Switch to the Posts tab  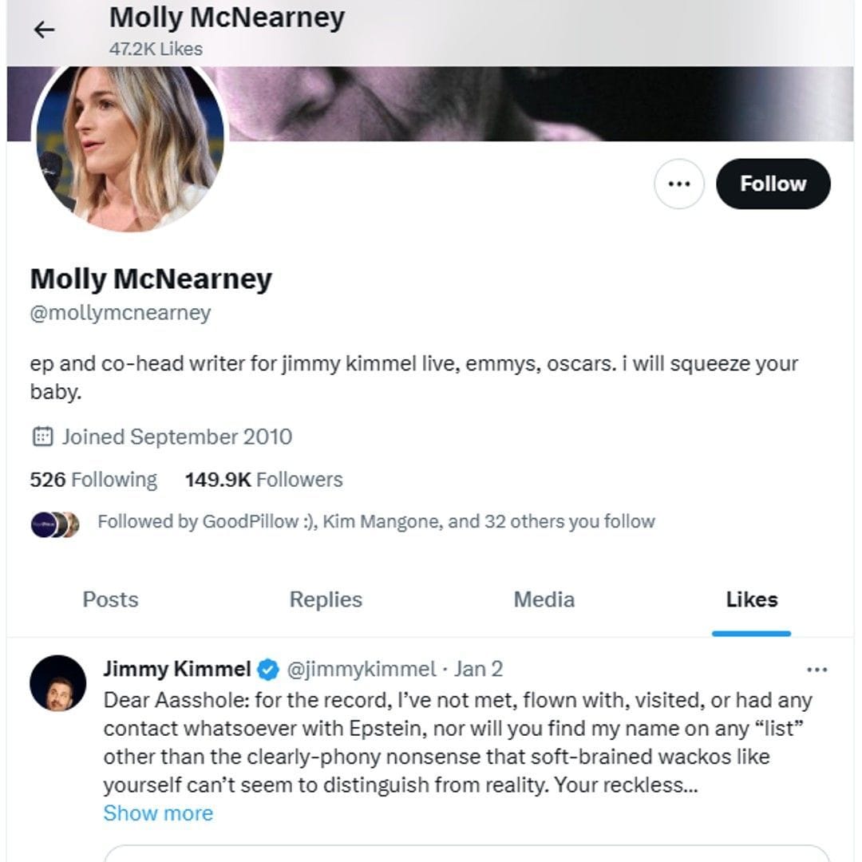click(110, 599)
